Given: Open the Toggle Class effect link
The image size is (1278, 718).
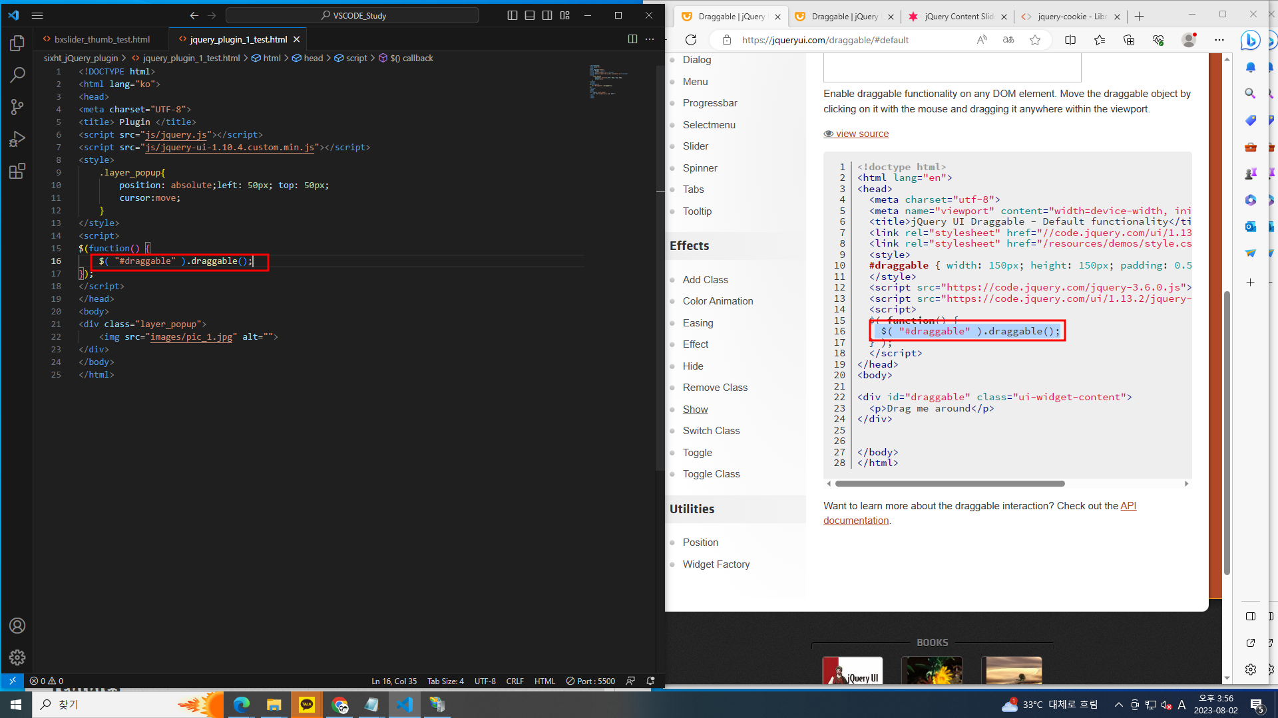Looking at the screenshot, I should (711, 474).
